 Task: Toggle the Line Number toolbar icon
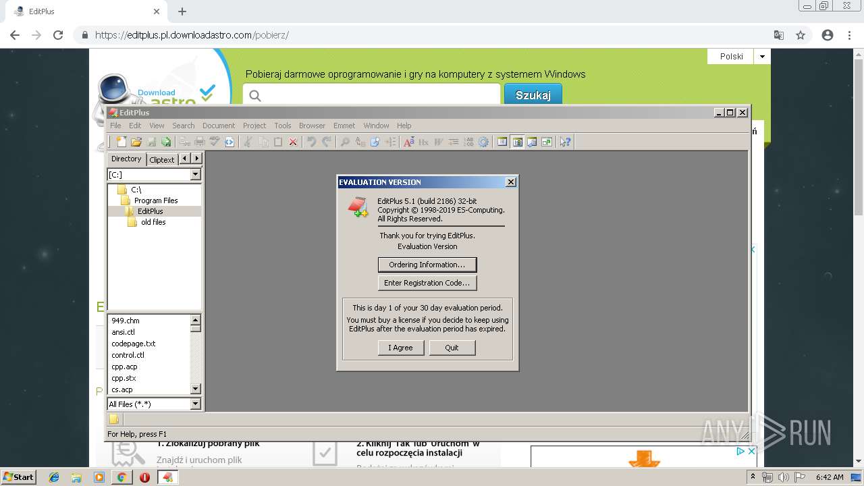click(x=468, y=142)
